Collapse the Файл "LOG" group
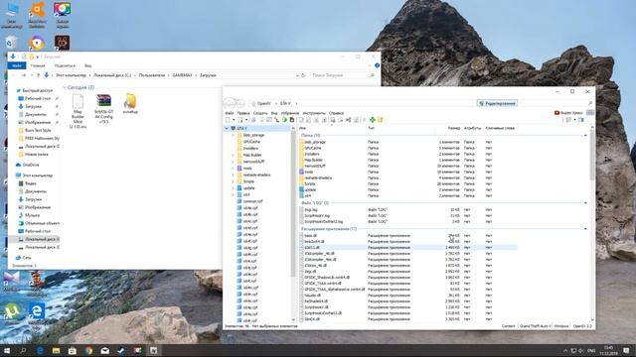Image resolution: width=636 pixels, height=357 pixels. [585, 202]
